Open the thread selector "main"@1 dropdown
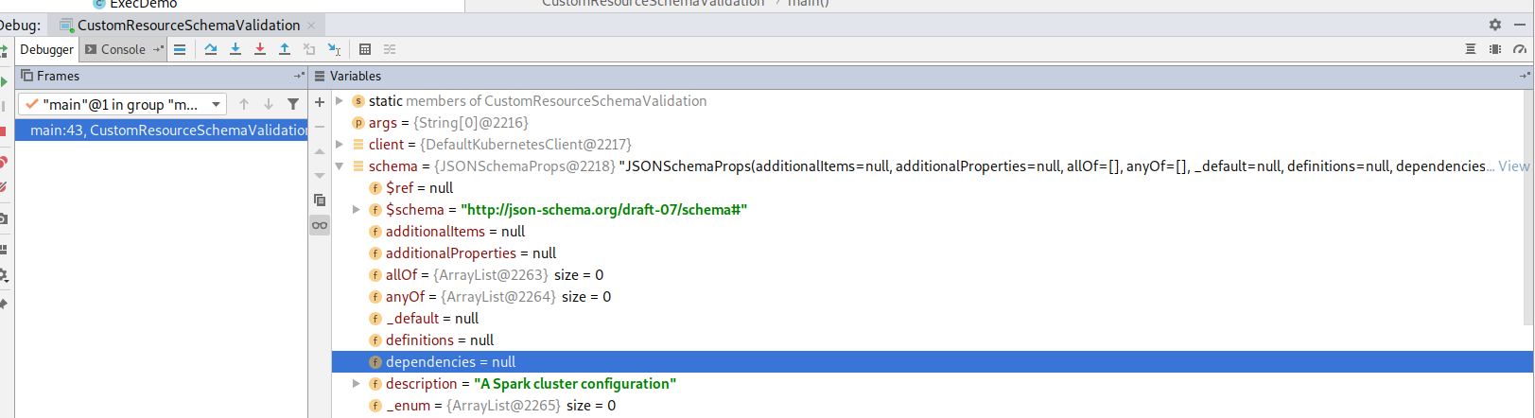This screenshot has width=1535, height=418. tap(123, 104)
